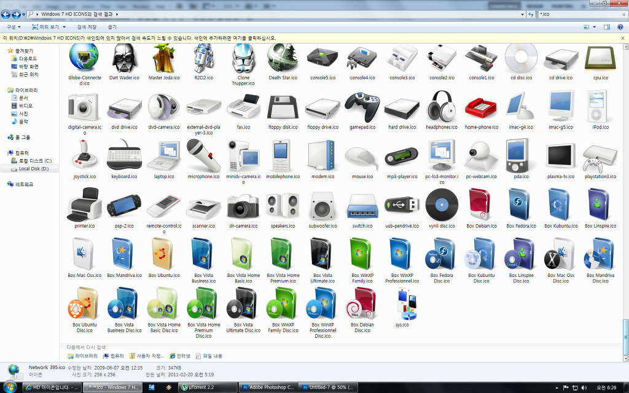Click 검색 저장 (Save search)
The width and height of the screenshot is (629, 393).
pyautogui.click(x=87, y=27)
